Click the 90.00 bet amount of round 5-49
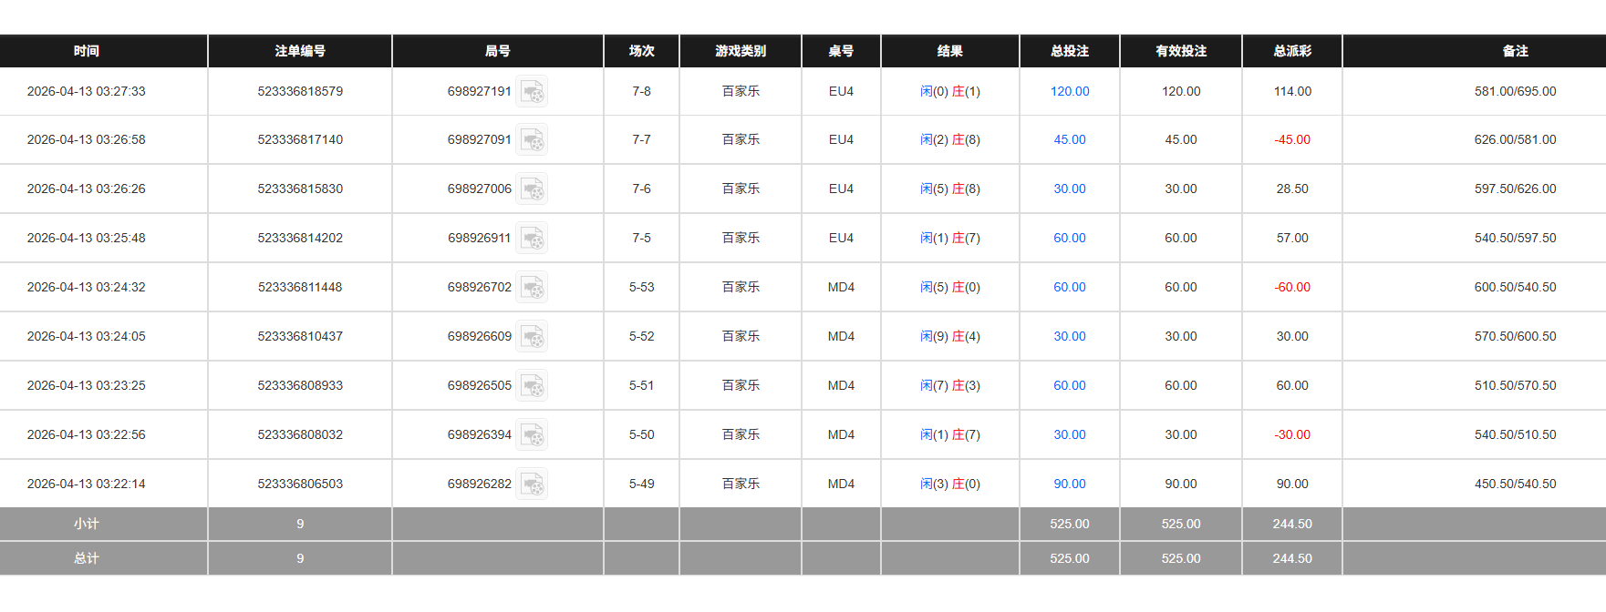Image resolution: width=1606 pixels, height=612 pixels. 1068,484
